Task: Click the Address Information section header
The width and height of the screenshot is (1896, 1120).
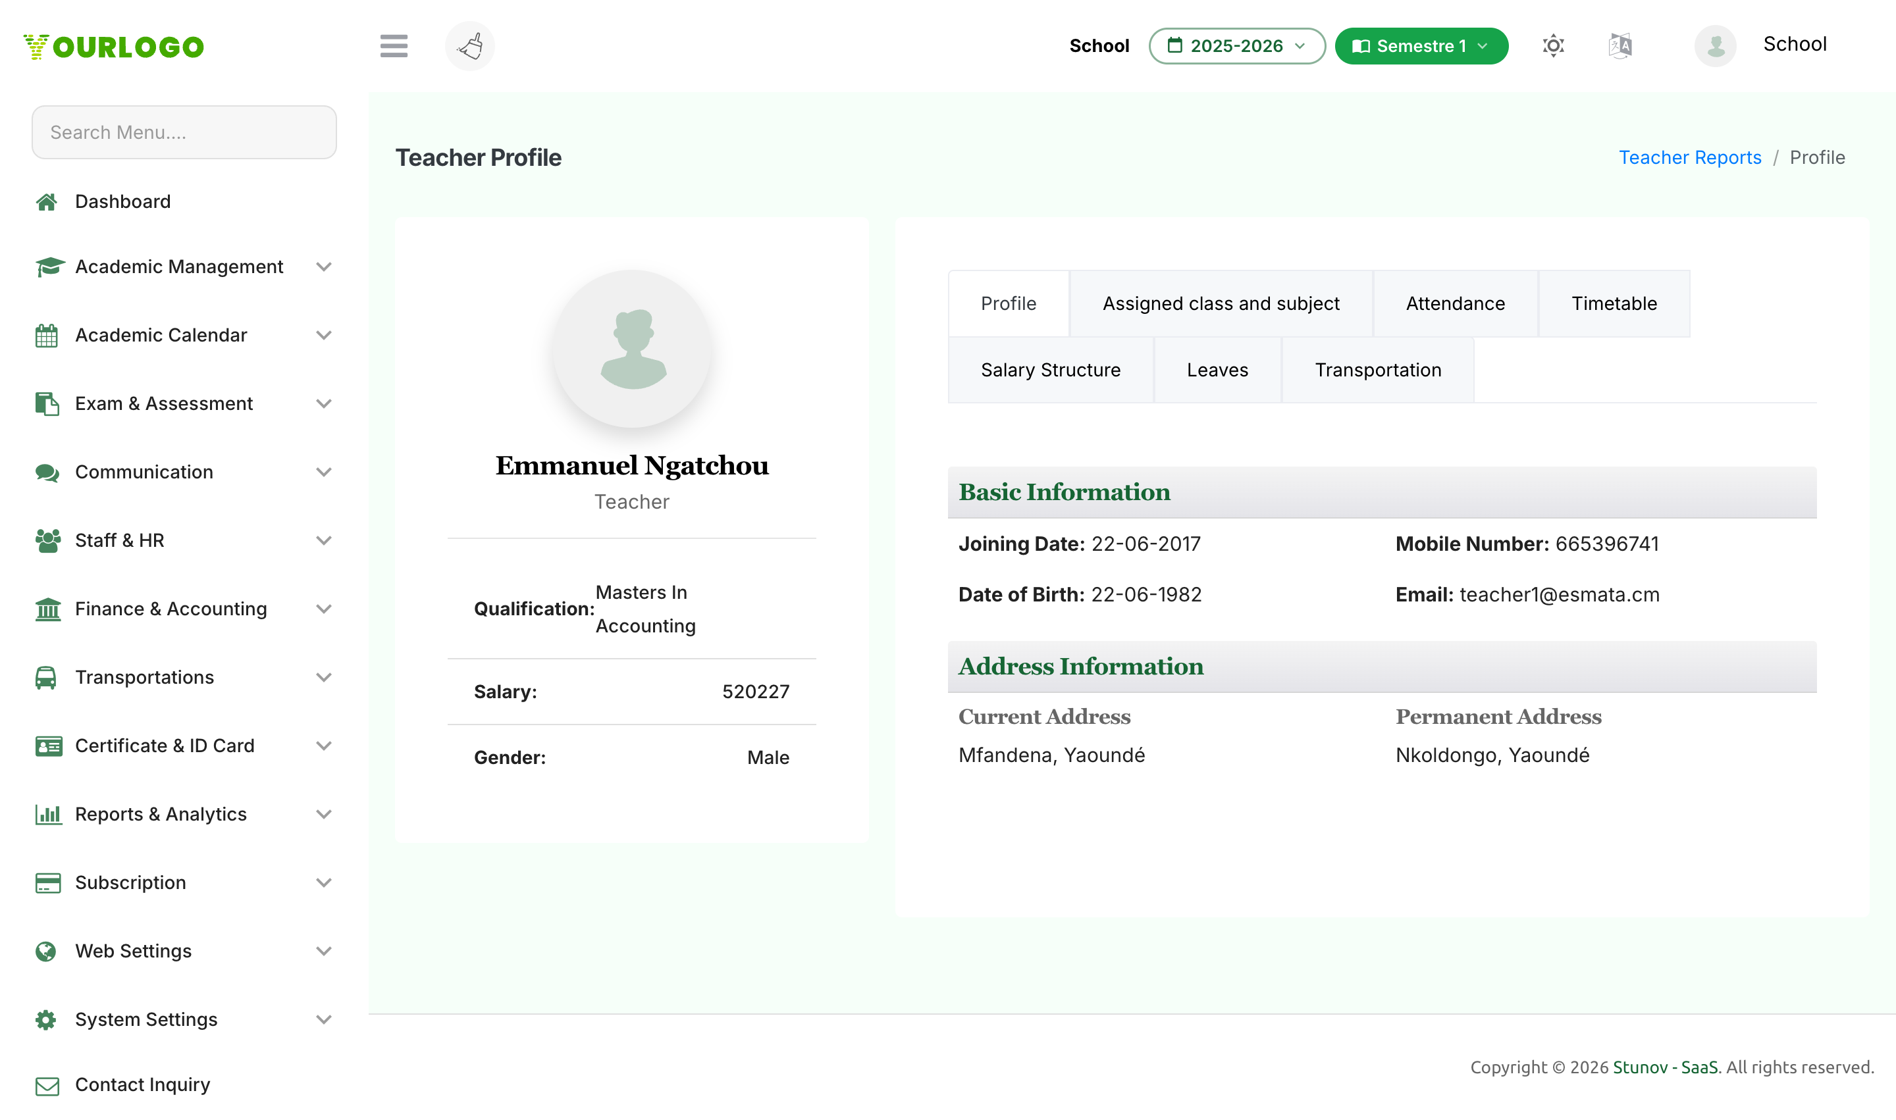Action: [1382, 667]
